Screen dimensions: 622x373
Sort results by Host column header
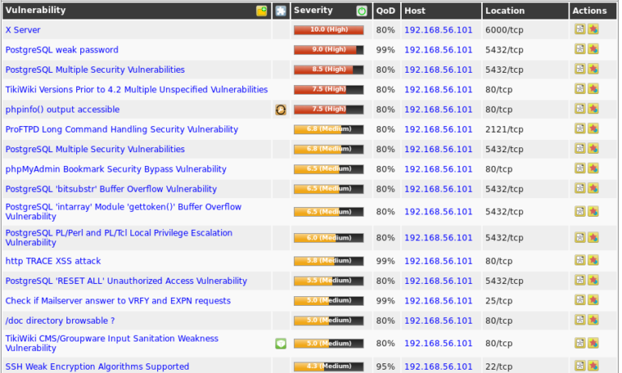pos(415,11)
